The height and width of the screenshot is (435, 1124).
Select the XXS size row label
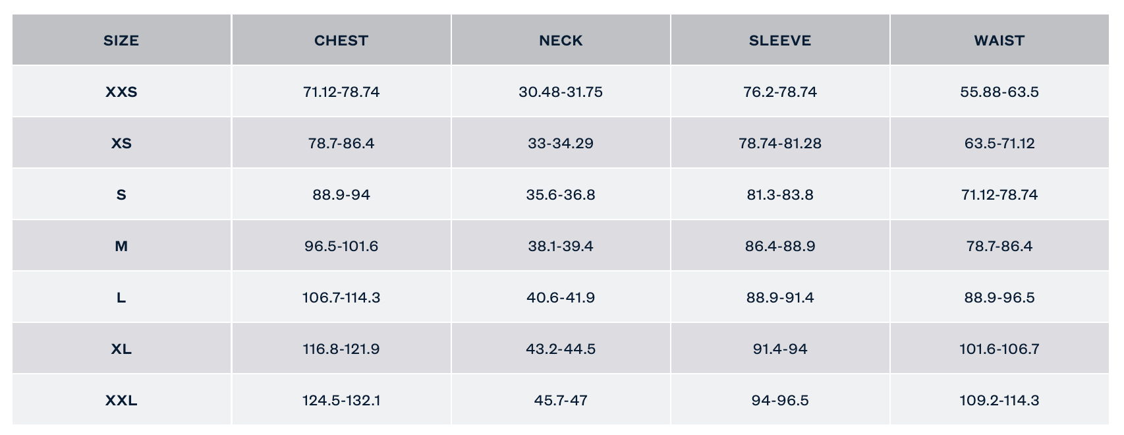(x=121, y=92)
